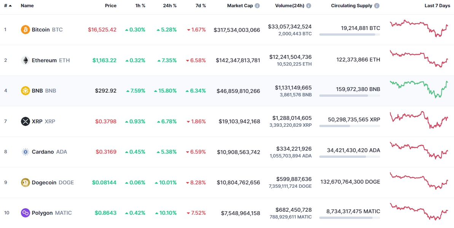Sort by Circulating Supply header
Screen dimensions: 454x228
pos(352,6)
